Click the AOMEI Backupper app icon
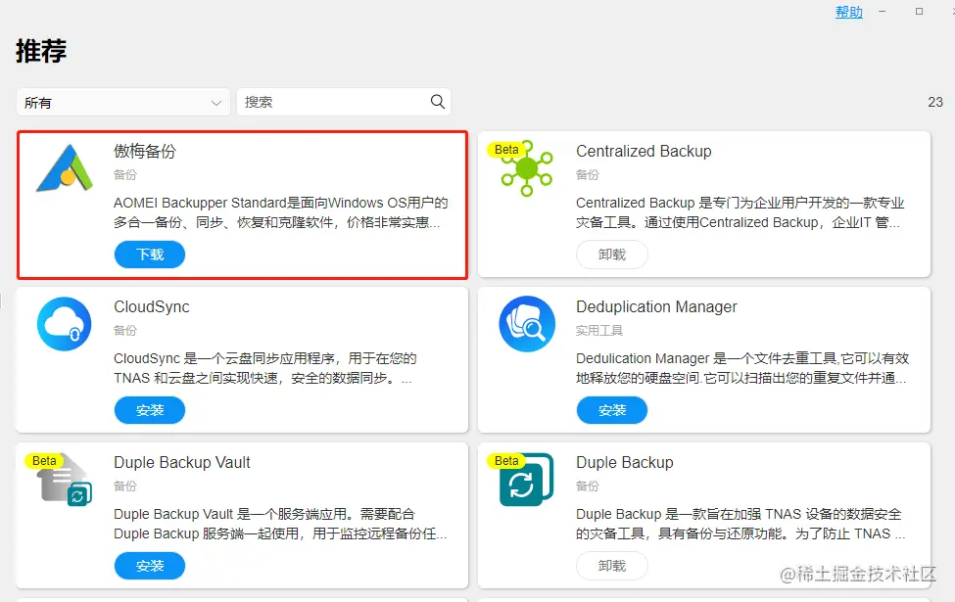Viewport: 955px width, 602px height. pos(65,168)
